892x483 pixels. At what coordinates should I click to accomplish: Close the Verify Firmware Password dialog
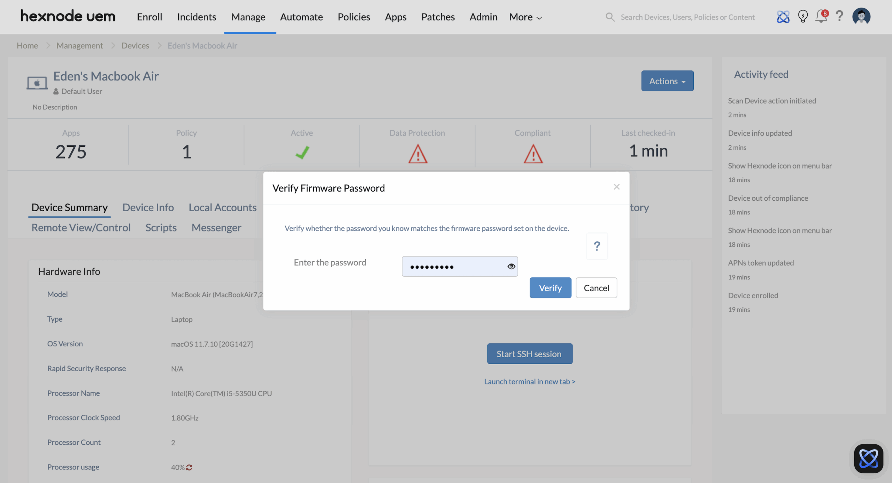pos(616,187)
